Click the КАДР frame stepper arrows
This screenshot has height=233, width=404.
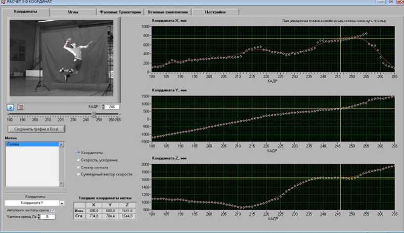click(x=102, y=107)
